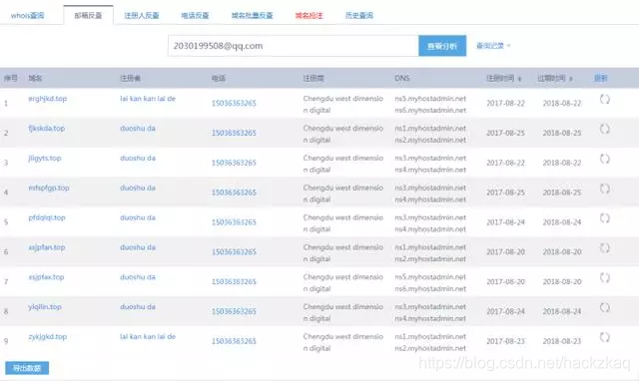Select expiry date 2018-08-25 in fjkskda.top row
The height and width of the screenshot is (381, 639).
(x=562, y=133)
